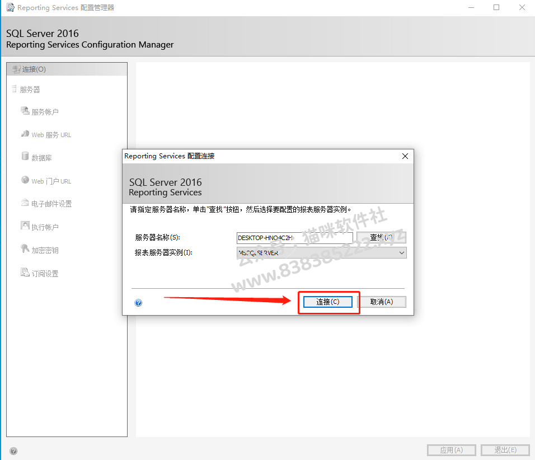Open 电子邮件设置 page

(51, 204)
